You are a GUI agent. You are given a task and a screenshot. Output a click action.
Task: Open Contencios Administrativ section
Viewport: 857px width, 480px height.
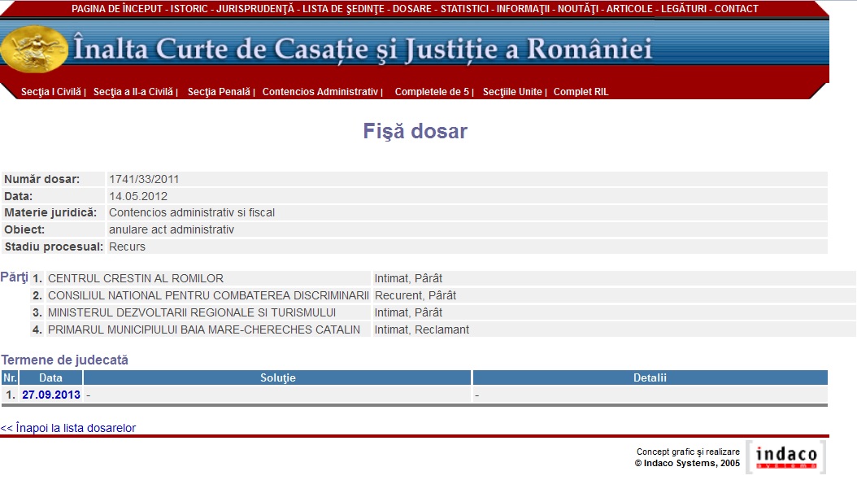tap(320, 92)
